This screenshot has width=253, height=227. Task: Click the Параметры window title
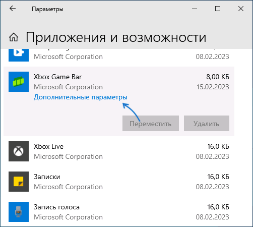48,9
